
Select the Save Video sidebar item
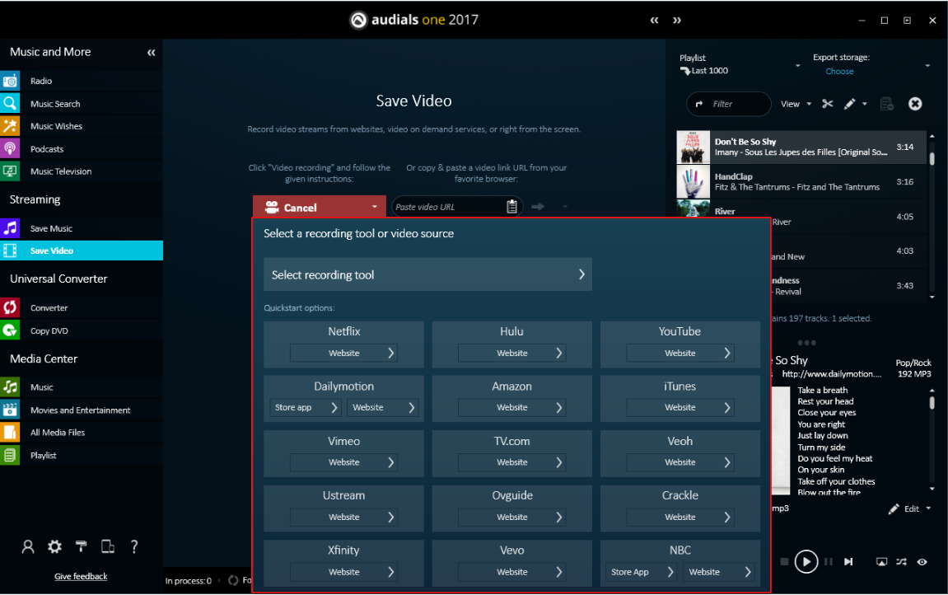click(82, 251)
